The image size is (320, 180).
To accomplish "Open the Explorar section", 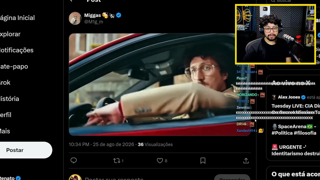I will pos(10,34).
